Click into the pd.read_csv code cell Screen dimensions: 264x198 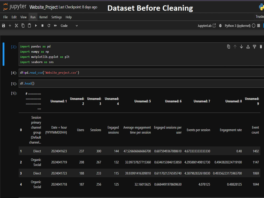pos(141,73)
